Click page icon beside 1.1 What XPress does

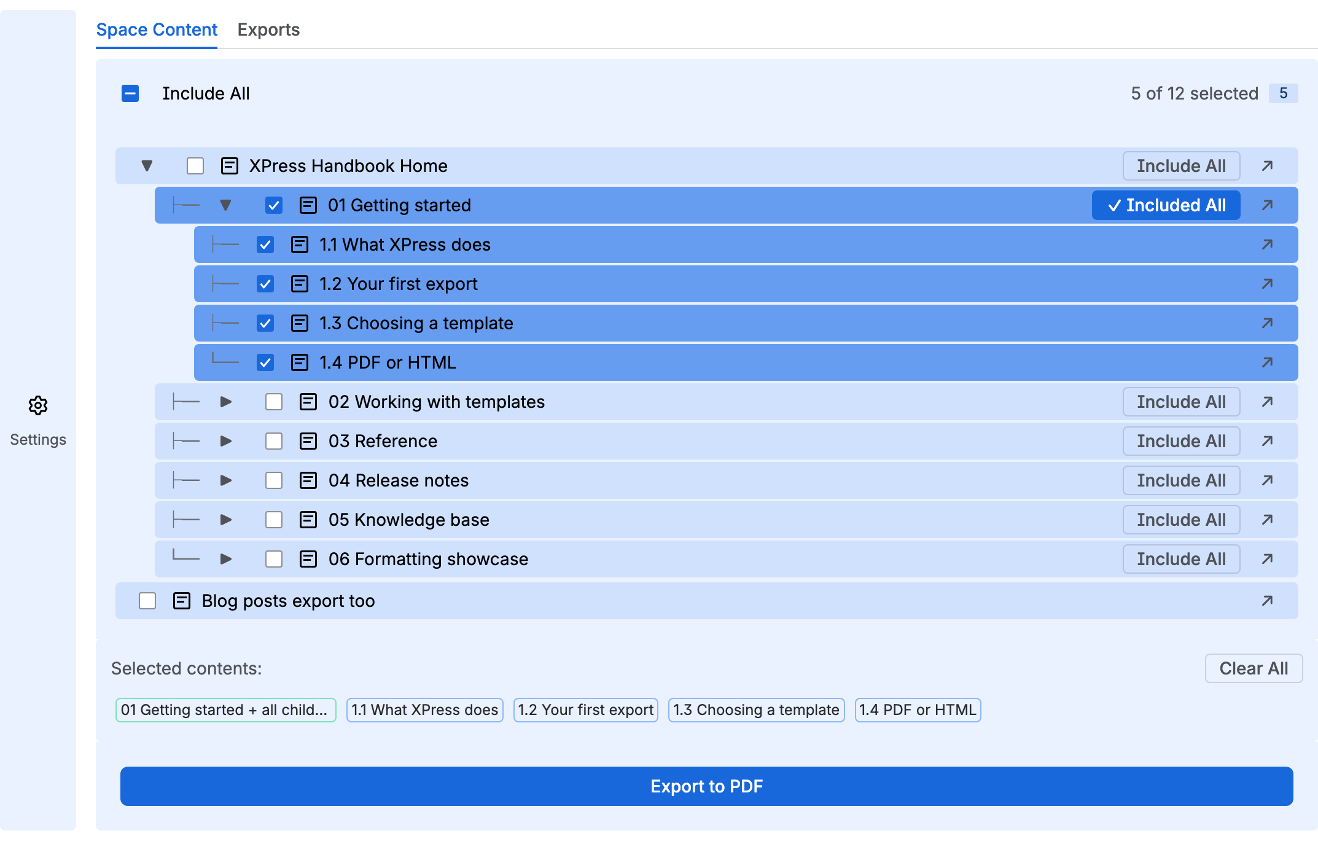(x=300, y=244)
